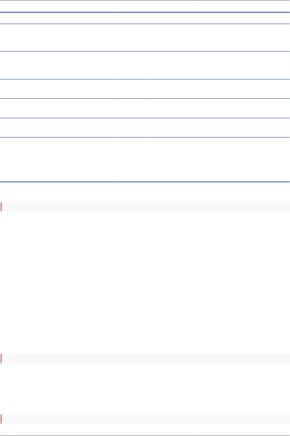Click the narrow middle cell of fifth body row

[x=131, y=128]
